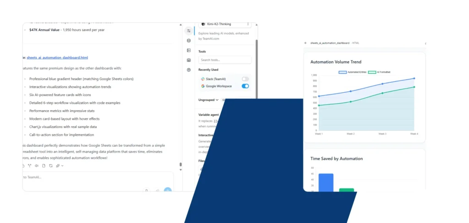This screenshot has width=469, height=223.
Task: Click the chat scroll down arrow
Action: (180, 170)
